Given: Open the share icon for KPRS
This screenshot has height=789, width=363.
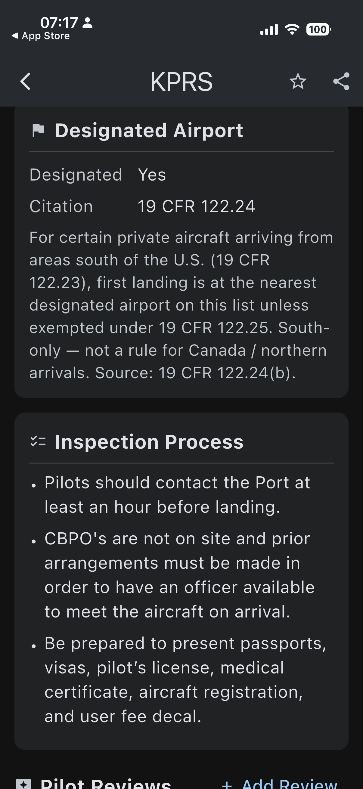Looking at the screenshot, I should 341,82.
